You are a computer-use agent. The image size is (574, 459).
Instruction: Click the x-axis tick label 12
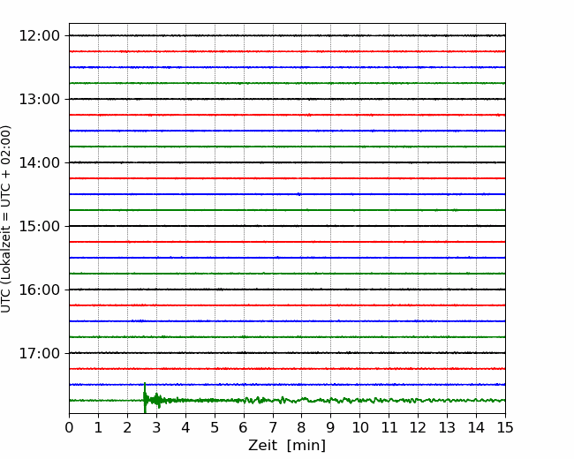click(418, 427)
